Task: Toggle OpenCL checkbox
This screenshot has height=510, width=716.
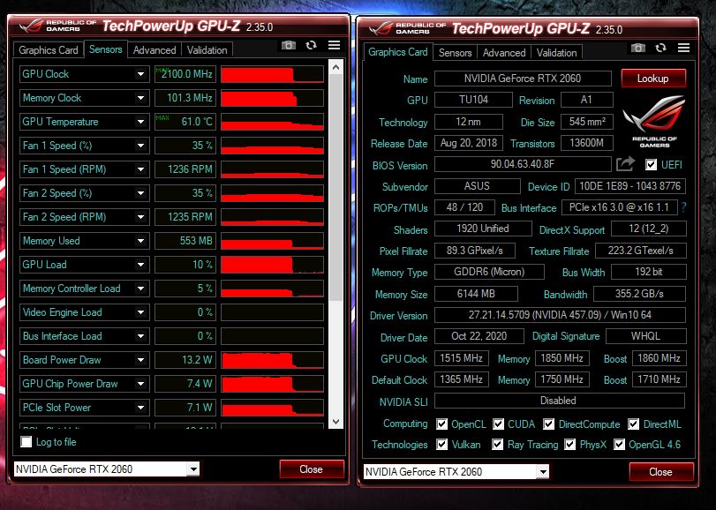Action: 441,424
